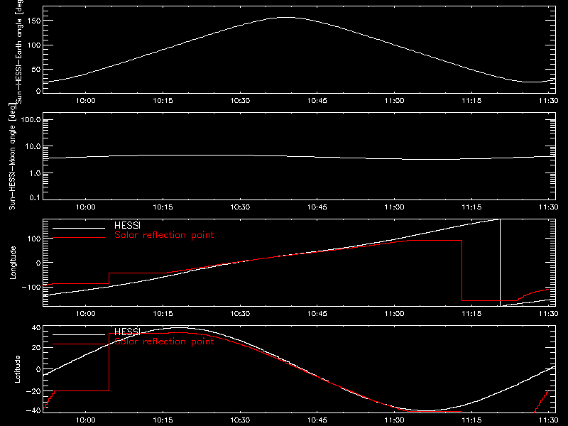The width and height of the screenshot is (568, 426).
Task: Click the 0.1 tick label on Moon angle plot
Action: tap(35, 197)
